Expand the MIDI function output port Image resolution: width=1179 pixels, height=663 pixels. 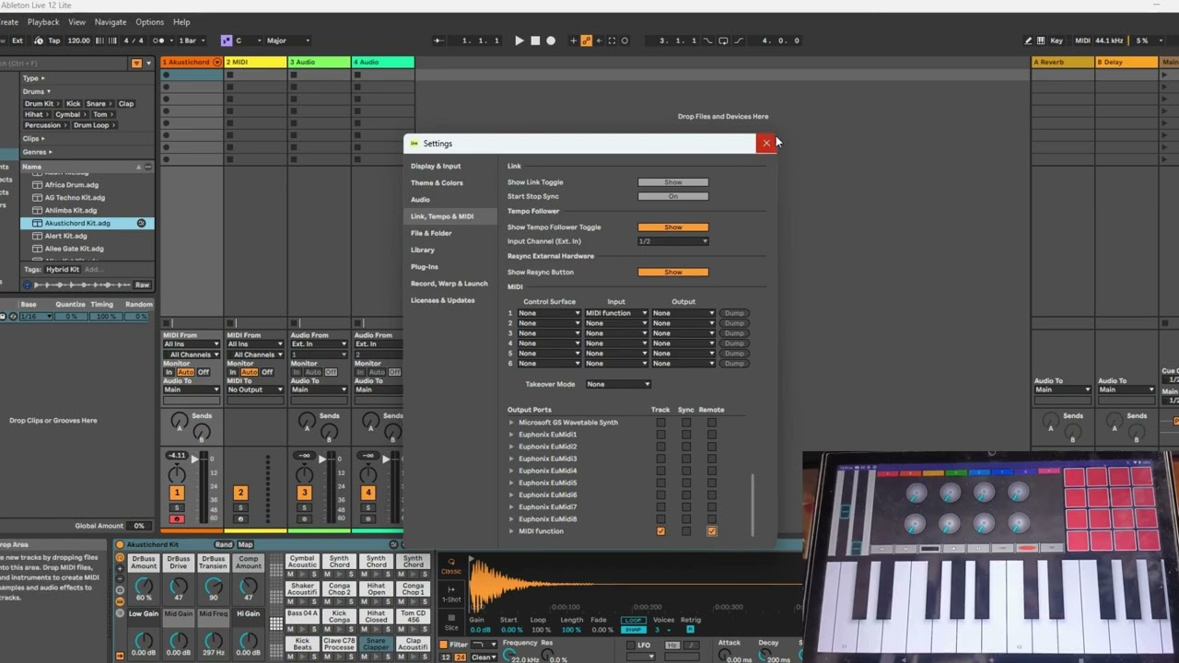pos(511,531)
